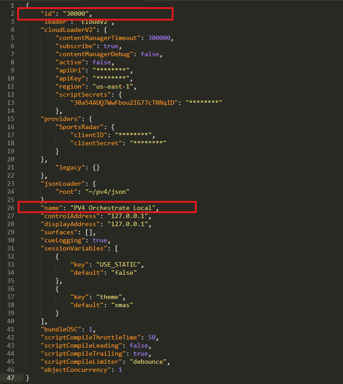
Task: Click line number 4 in the gutter
Action: [12, 30]
